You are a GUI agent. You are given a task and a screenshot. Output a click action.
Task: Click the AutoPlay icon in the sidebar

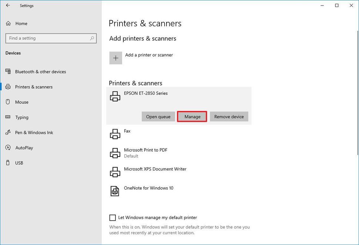pos(8,148)
